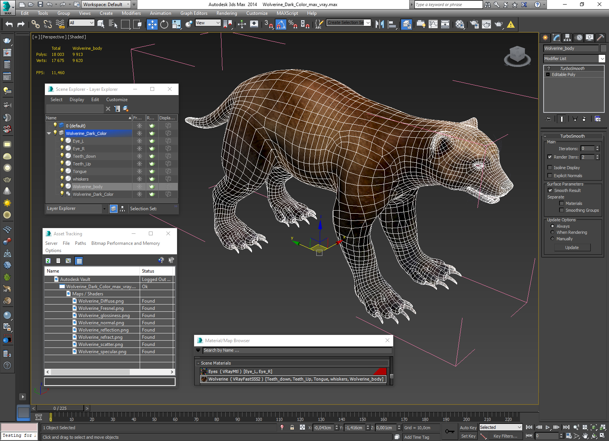Open the Material Editor icon
The image size is (609, 441).
click(x=460, y=24)
